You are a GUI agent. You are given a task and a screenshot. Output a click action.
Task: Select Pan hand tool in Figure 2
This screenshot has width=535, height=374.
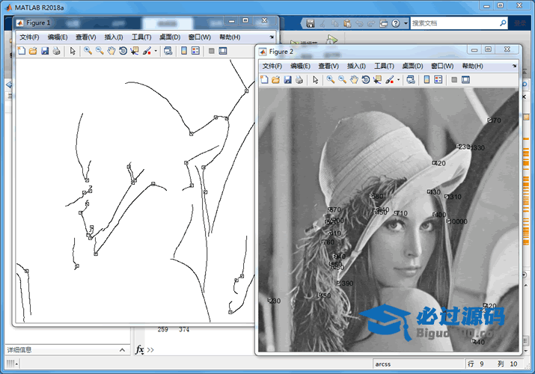point(354,80)
